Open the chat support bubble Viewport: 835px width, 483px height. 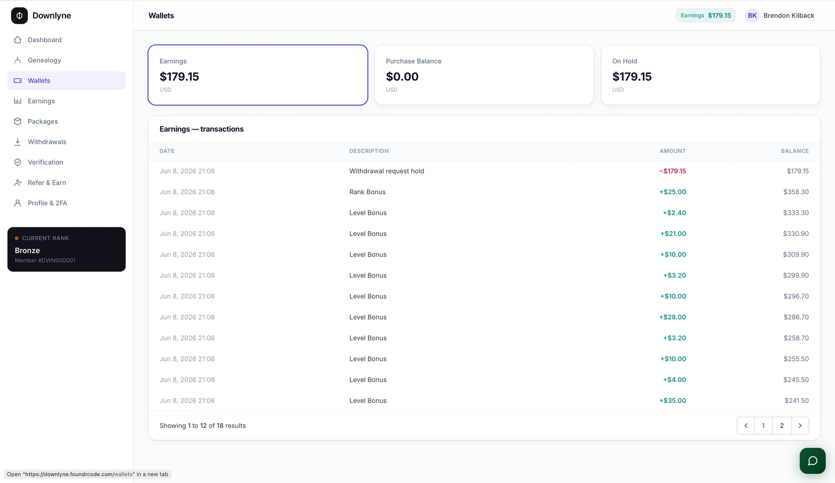coord(812,461)
